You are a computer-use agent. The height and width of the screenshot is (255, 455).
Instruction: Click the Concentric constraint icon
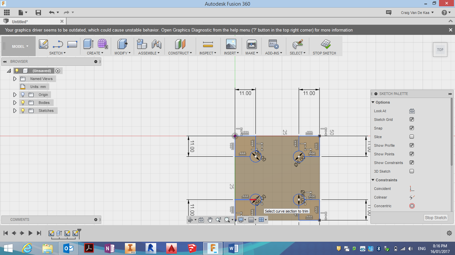[412, 206]
